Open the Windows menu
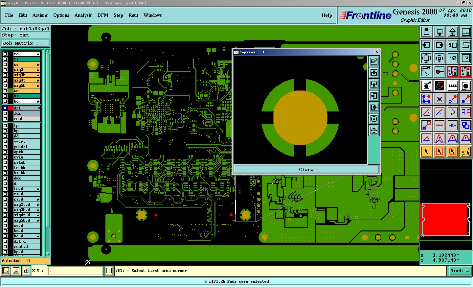 [153, 15]
